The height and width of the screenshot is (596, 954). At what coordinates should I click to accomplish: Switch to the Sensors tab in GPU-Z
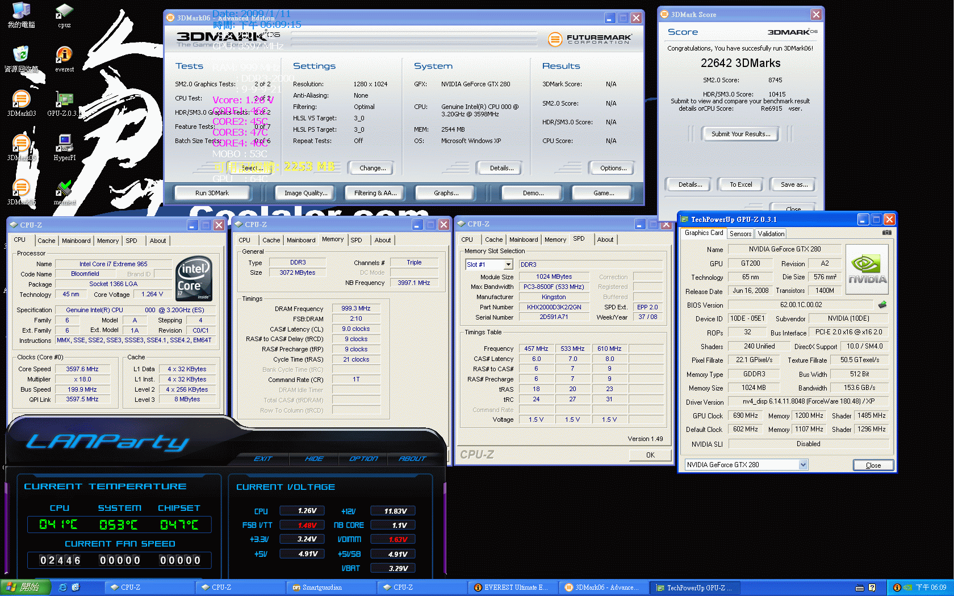point(740,233)
